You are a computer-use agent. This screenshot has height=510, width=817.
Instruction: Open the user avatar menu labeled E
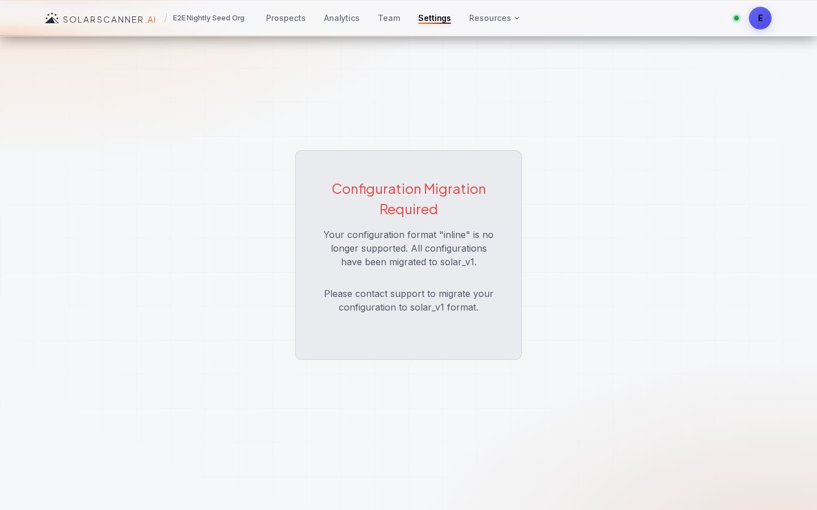coord(760,18)
